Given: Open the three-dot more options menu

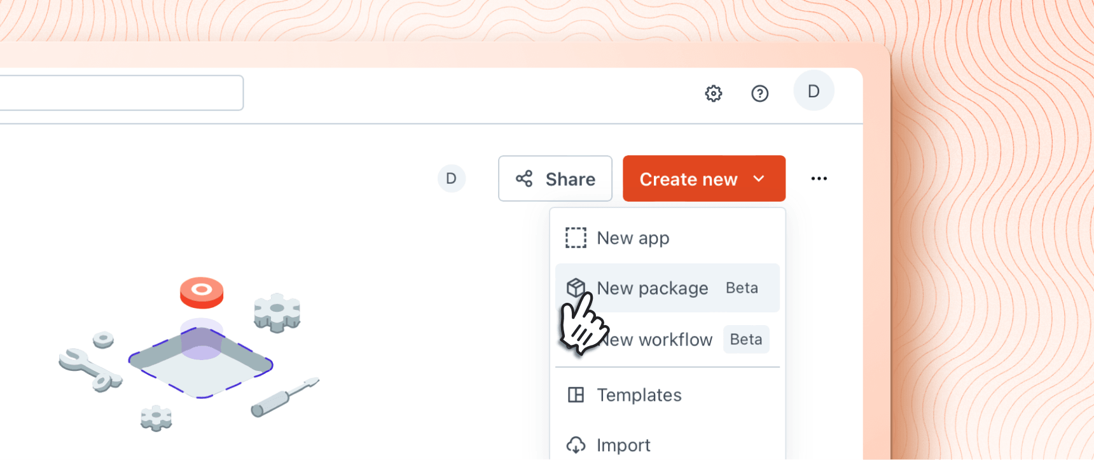Looking at the screenshot, I should pos(819,179).
